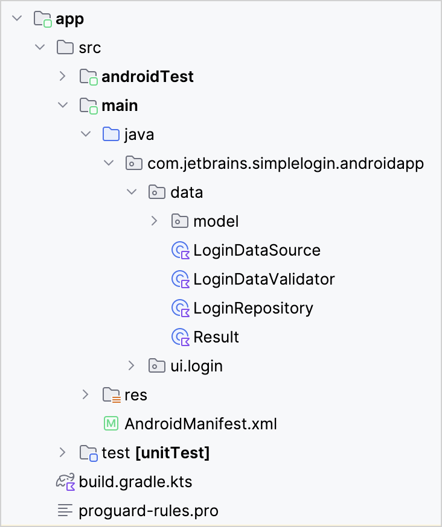
Task: Click the manifest icon beside AndroidManifest.xml
Action: (x=110, y=424)
